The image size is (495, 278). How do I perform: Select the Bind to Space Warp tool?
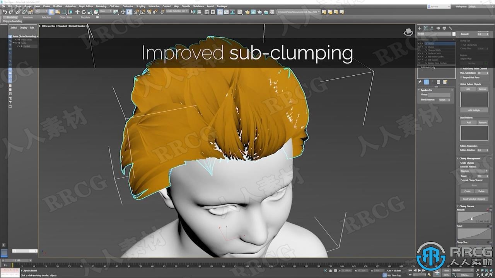(30, 12)
